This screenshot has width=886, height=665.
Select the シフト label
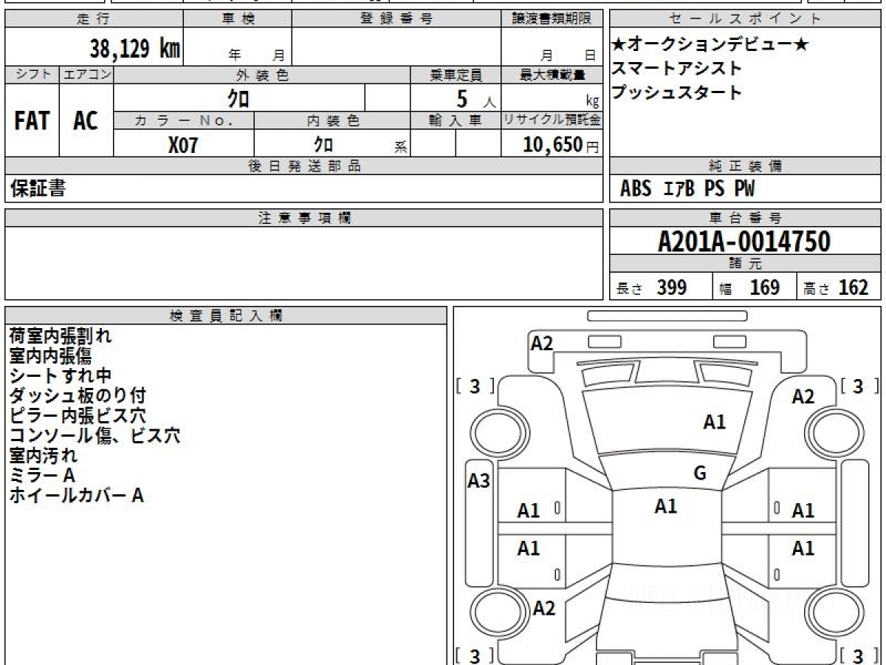[32, 75]
